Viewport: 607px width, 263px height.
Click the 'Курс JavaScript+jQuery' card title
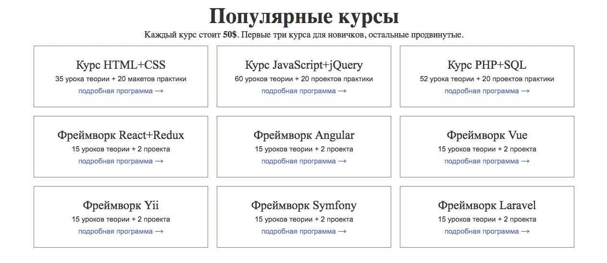(304, 65)
